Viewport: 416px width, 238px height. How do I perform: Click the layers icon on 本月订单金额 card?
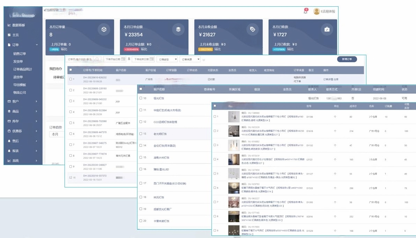[178, 30]
